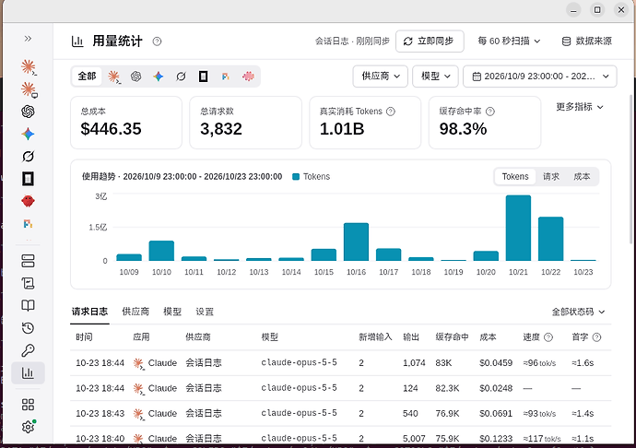Click the 会话日志 · 刚刚同步 status text
The width and height of the screenshot is (636, 448).
pos(352,41)
